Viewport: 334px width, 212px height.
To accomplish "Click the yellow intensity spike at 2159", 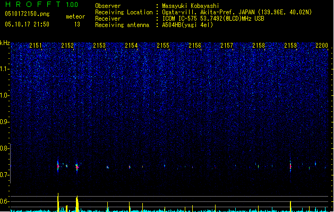I will pos(290,206).
